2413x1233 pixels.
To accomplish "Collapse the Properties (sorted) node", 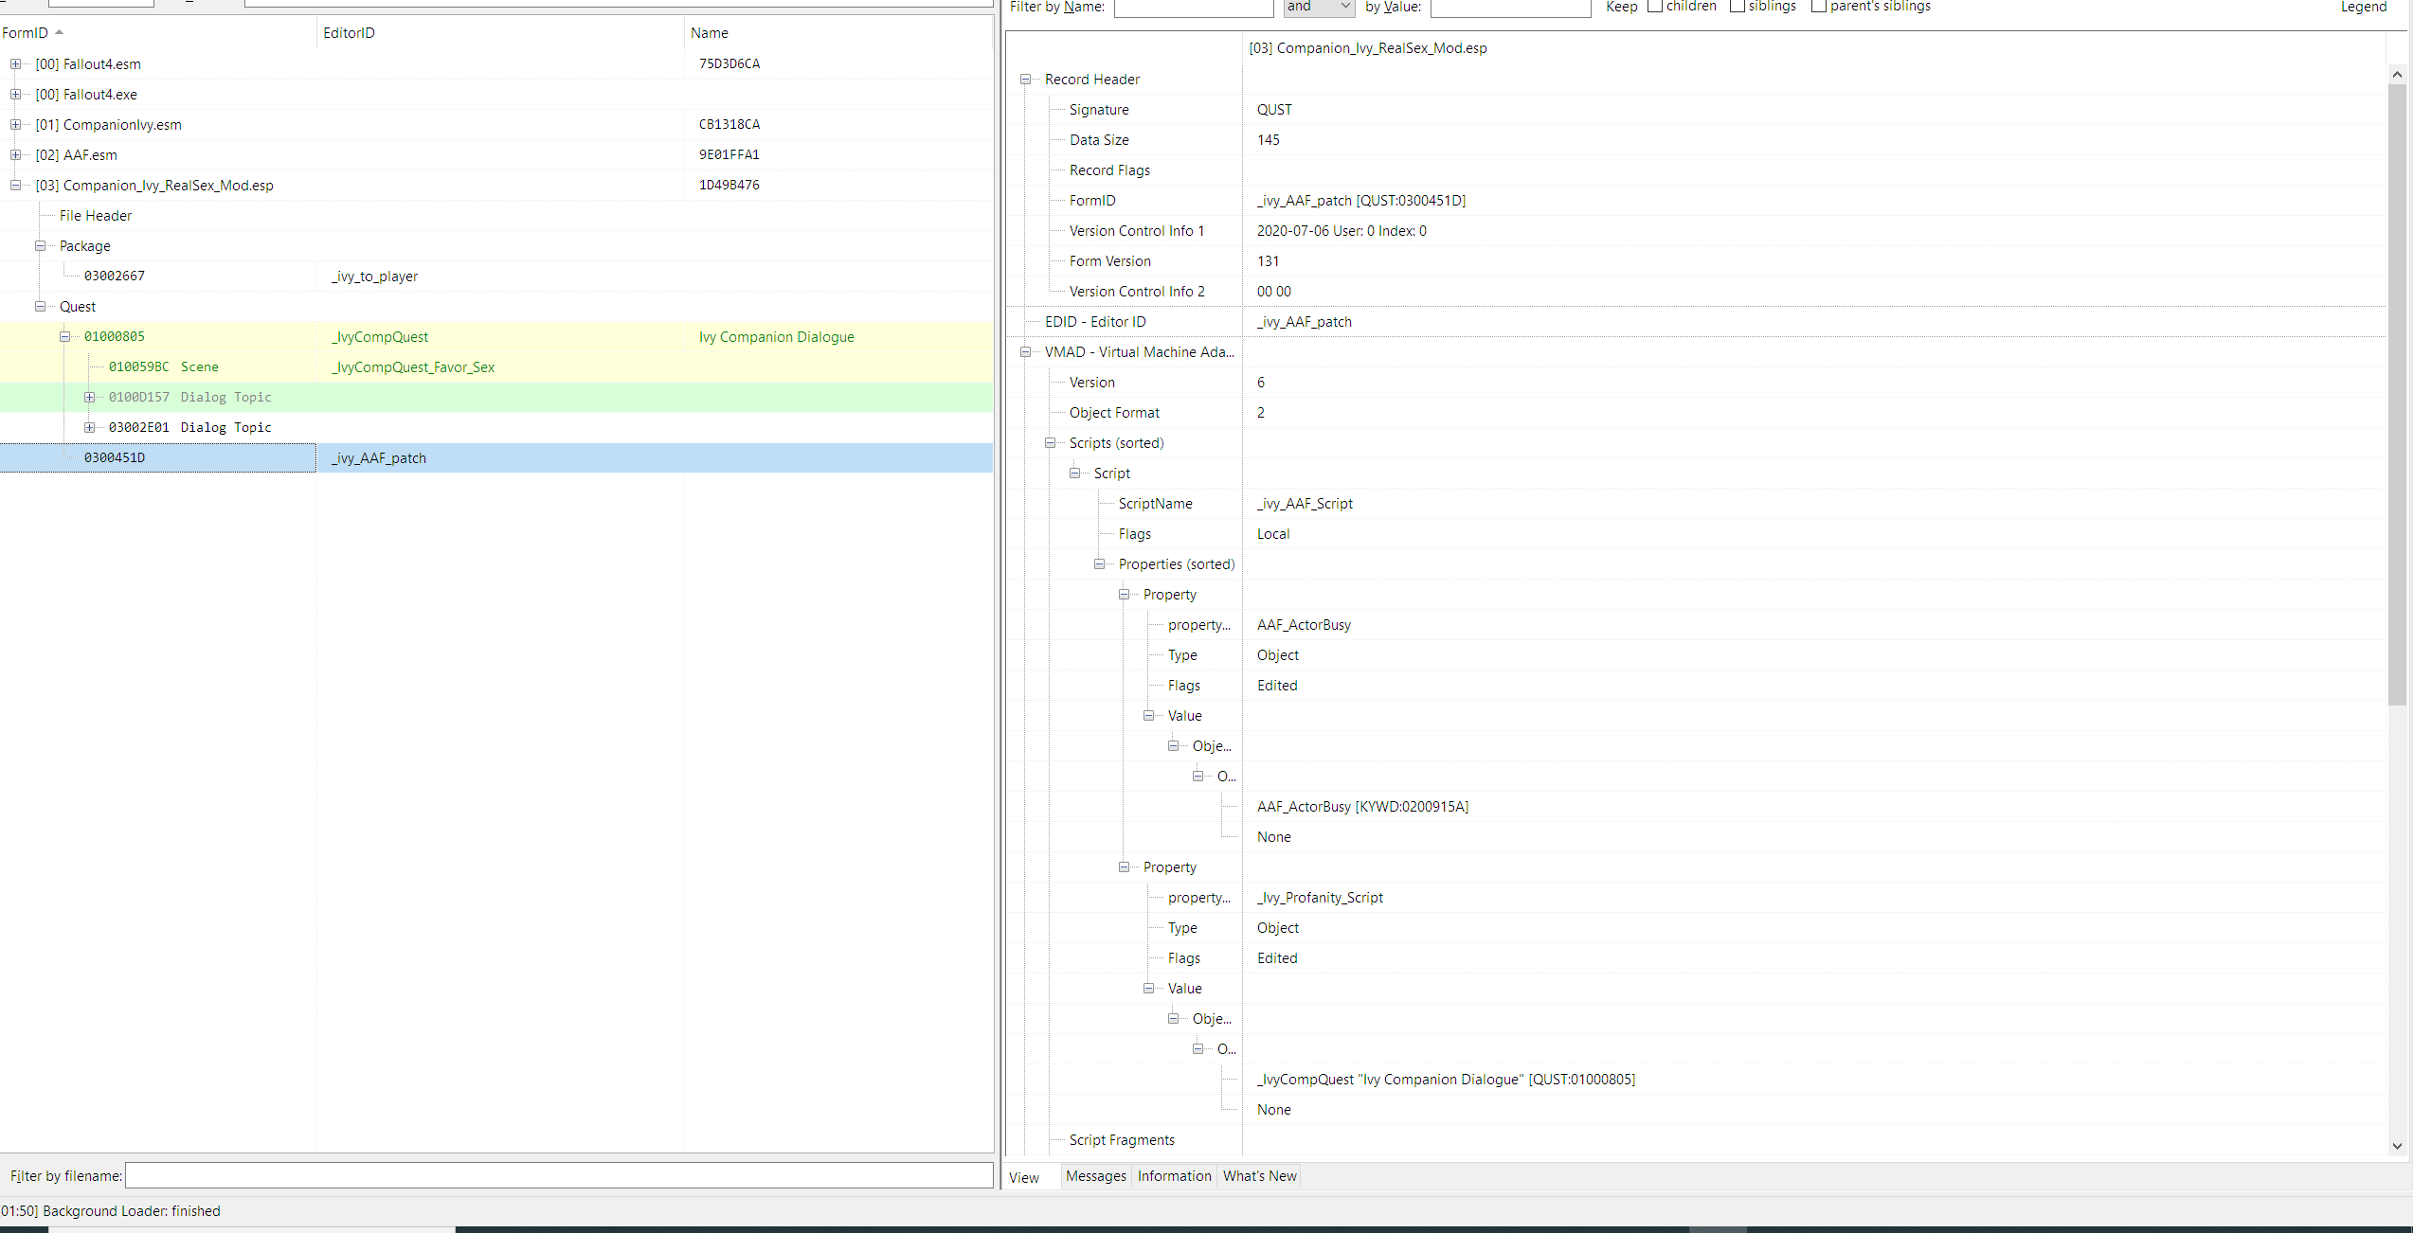I will 1099,564.
